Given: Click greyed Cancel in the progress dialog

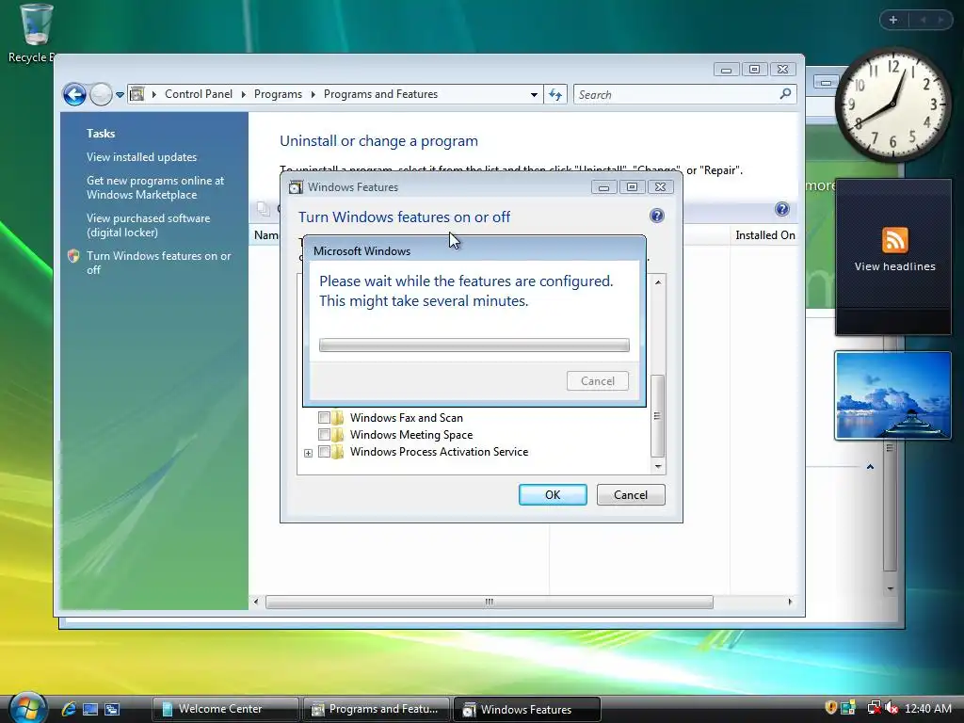Looking at the screenshot, I should (x=598, y=380).
